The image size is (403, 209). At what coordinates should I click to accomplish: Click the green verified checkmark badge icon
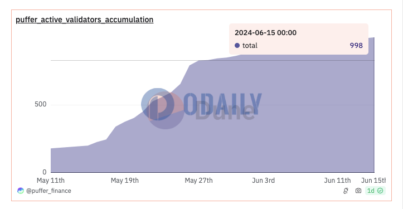[x=380, y=191]
